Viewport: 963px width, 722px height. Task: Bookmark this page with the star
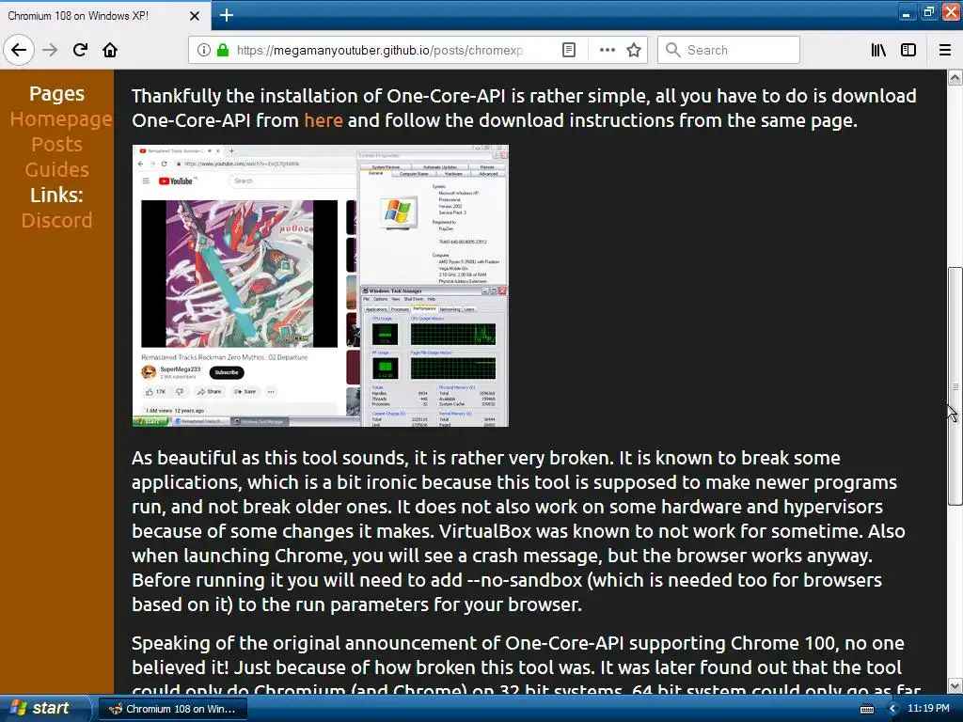pos(634,50)
